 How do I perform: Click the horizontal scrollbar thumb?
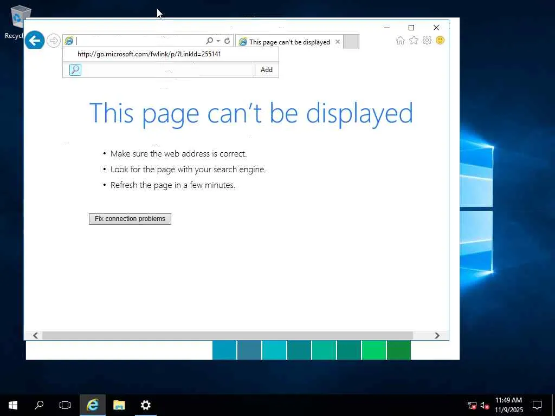227,335
